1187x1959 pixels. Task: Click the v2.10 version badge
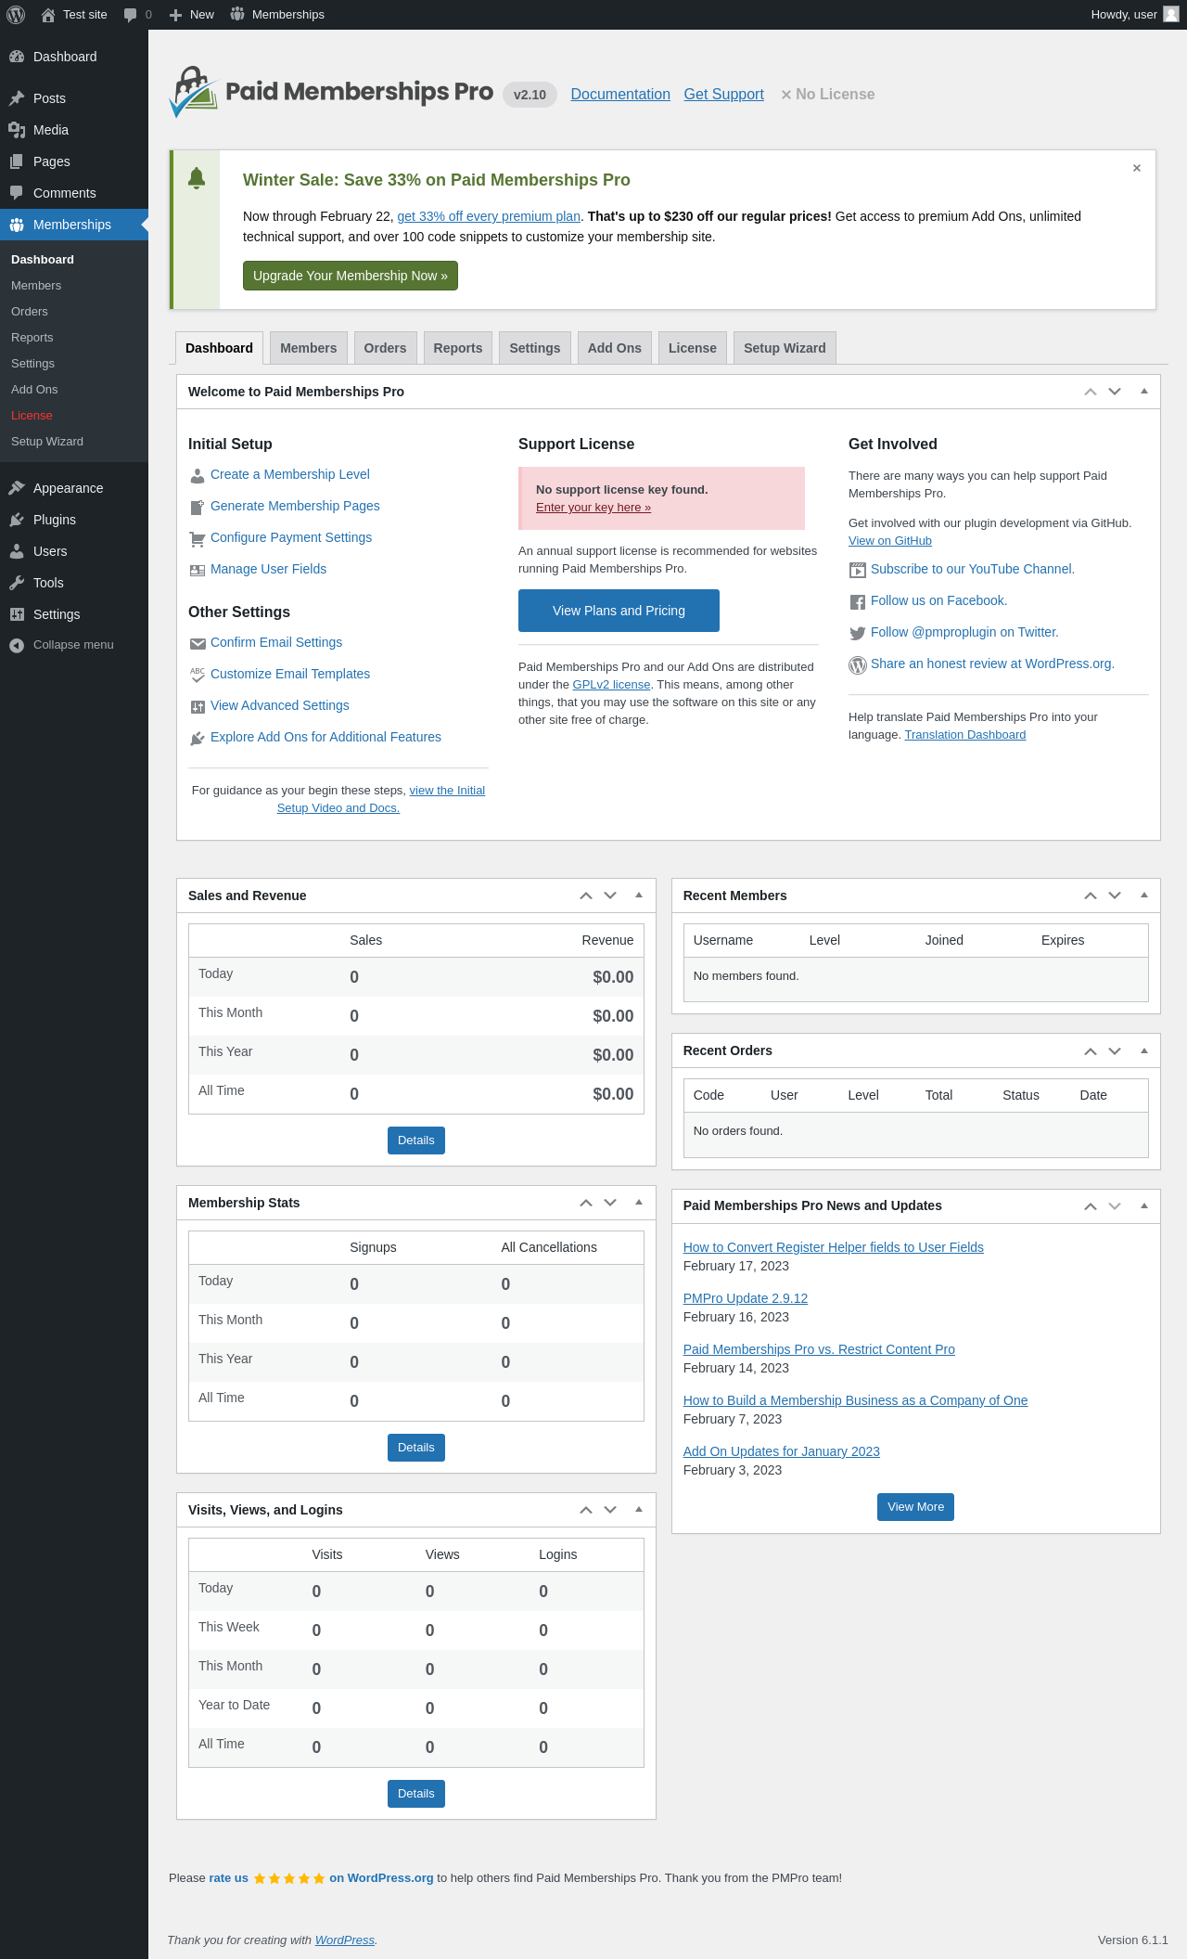coord(530,95)
